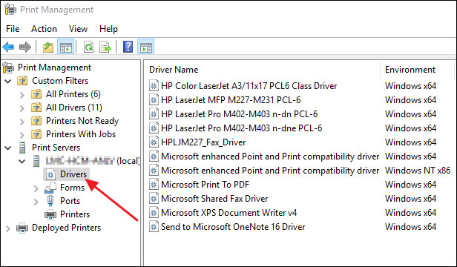Open the File menu

point(13,29)
